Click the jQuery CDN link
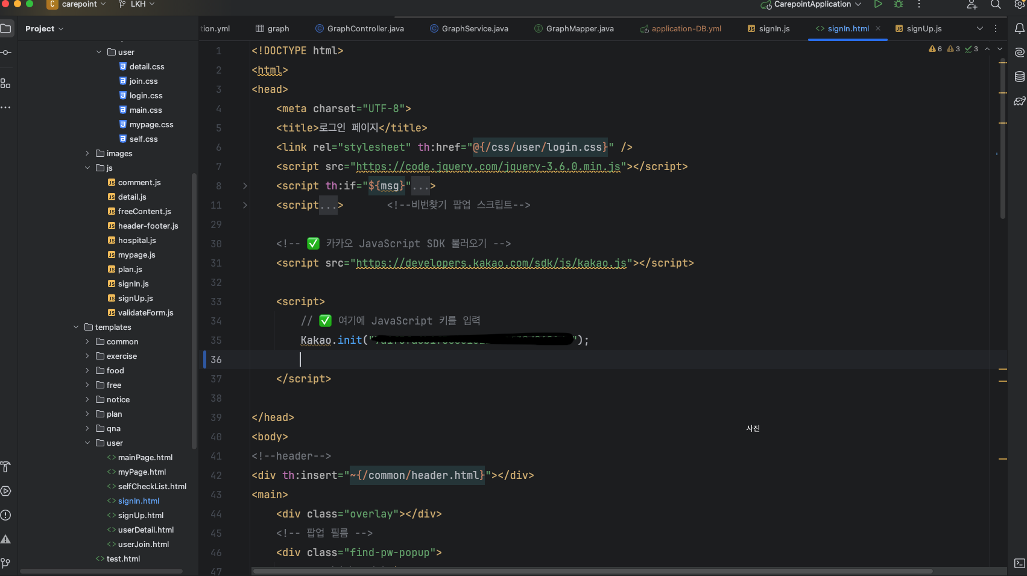The width and height of the screenshot is (1027, 576). click(488, 166)
